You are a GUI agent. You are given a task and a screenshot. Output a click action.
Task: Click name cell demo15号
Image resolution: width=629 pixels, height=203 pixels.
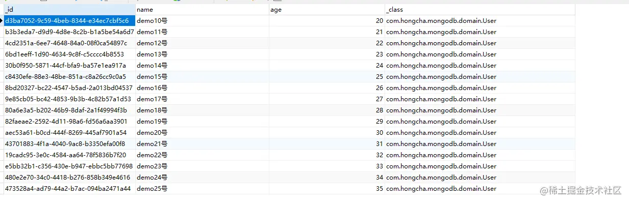coord(203,77)
